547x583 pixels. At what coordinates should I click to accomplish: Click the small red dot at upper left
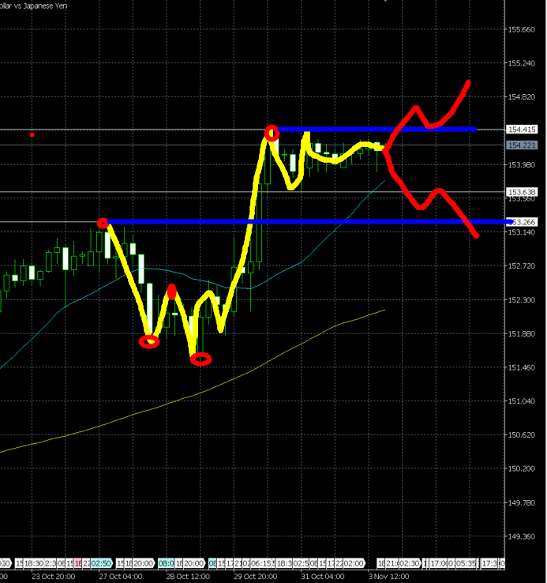click(x=32, y=135)
